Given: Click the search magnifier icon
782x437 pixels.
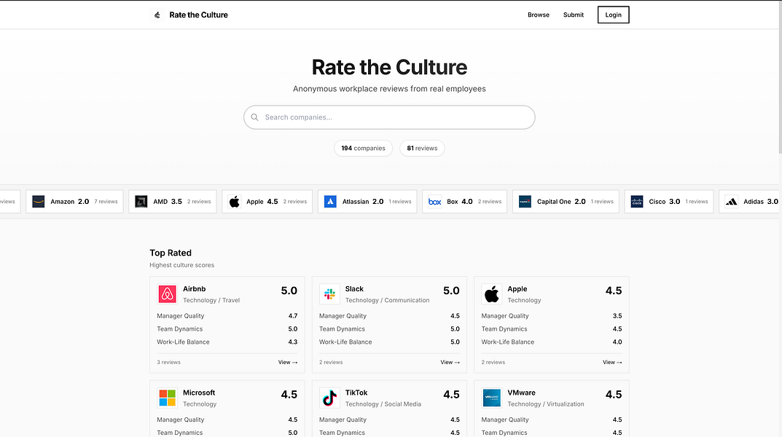Looking at the screenshot, I should pyautogui.click(x=255, y=117).
